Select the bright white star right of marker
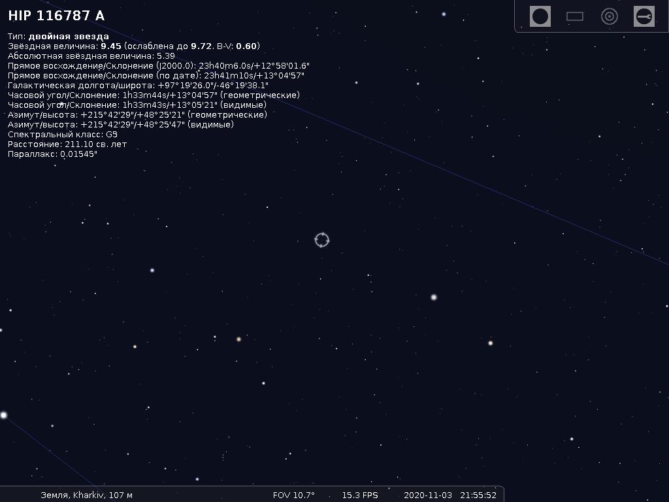This screenshot has width=669, height=502. [x=434, y=297]
